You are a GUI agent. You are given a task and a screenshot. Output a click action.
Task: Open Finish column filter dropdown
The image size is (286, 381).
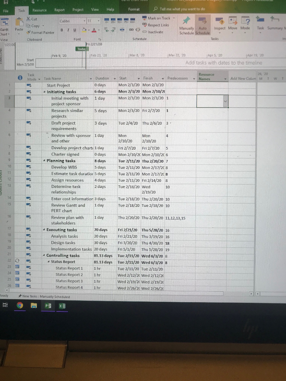point(163,79)
